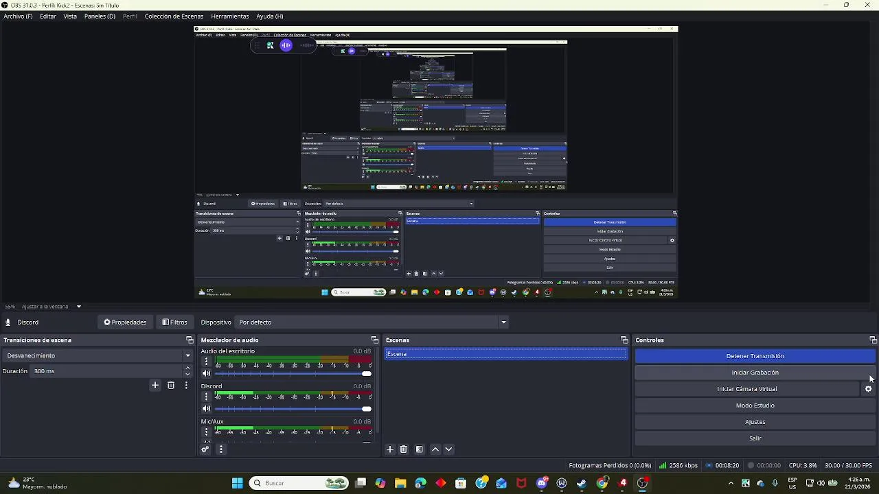
Task: Mute the Audio del escritorio channel
Action: (x=206, y=373)
